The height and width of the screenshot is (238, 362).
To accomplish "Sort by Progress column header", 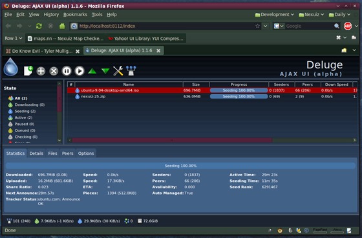I will coord(239,84).
